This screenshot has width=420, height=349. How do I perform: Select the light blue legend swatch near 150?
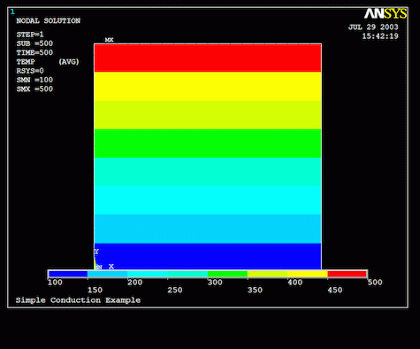click(107, 274)
